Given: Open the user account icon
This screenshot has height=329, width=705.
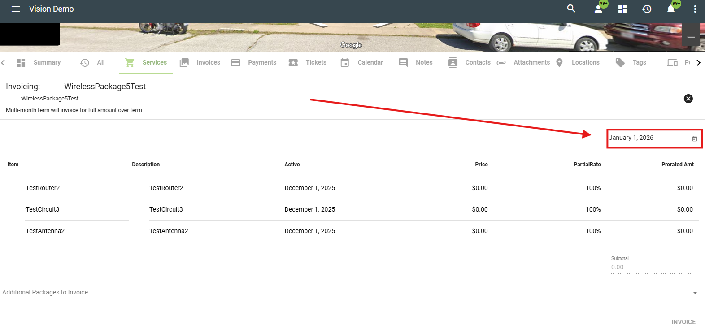Looking at the screenshot, I should point(598,9).
